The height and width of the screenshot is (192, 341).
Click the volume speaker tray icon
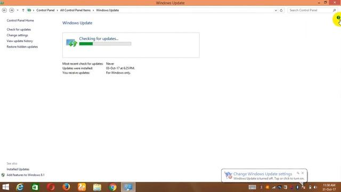click(315, 187)
